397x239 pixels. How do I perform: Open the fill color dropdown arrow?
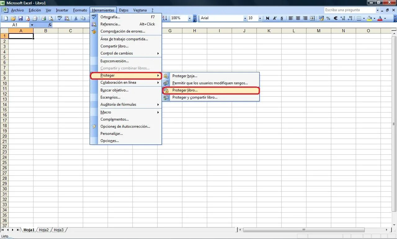coord(374,18)
